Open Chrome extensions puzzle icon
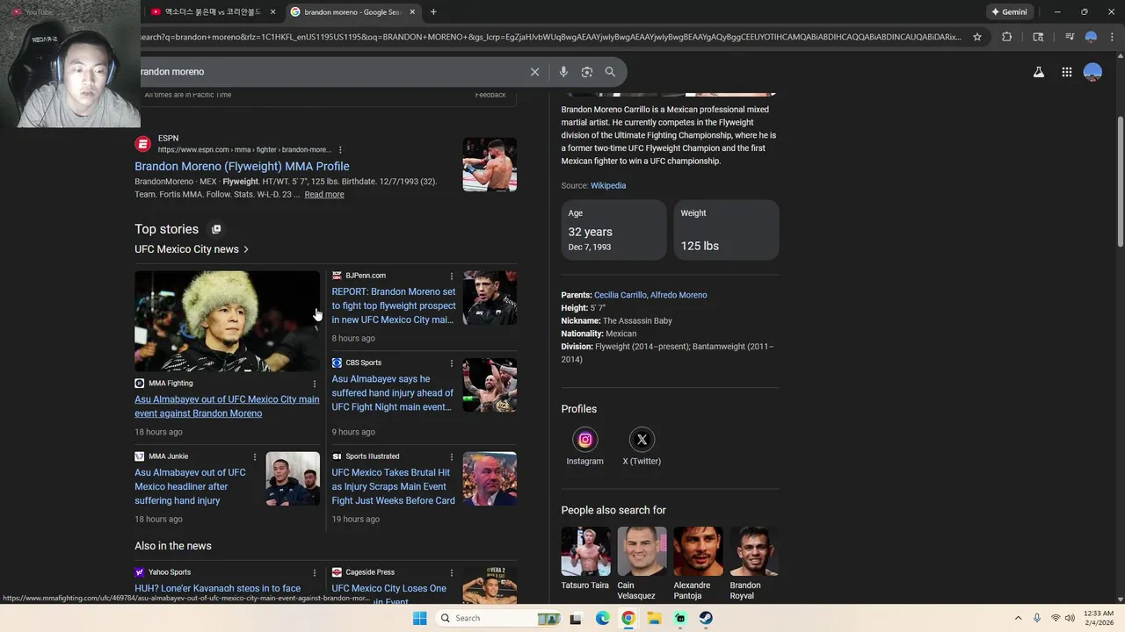The width and height of the screenshot is (1125, 632). (x=1007, y=37)
